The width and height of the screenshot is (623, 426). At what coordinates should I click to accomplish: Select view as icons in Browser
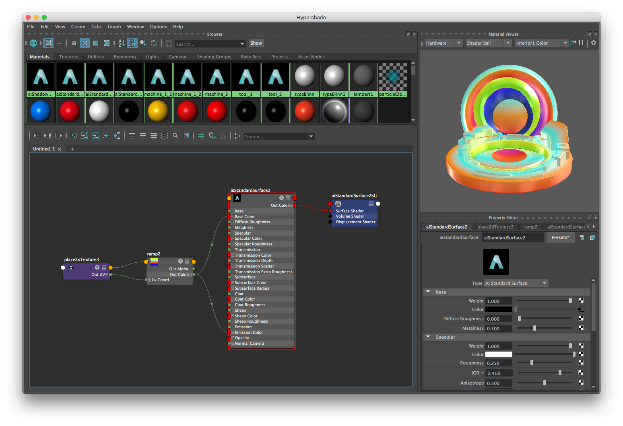click(48, 43)
